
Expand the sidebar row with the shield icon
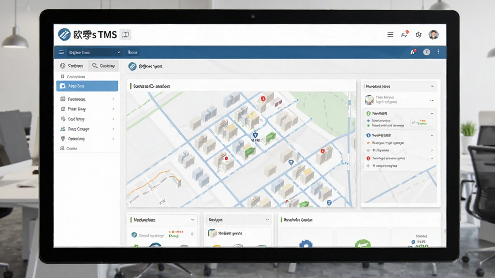coord(87,139)
